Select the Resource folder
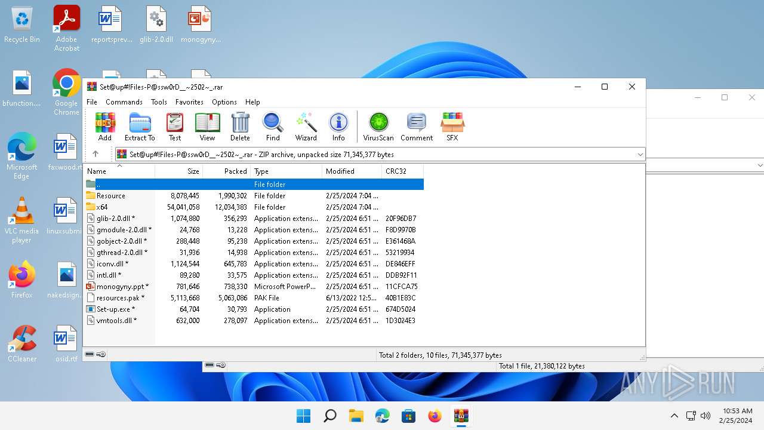The height and width of the screenshot is (430, 764). pyautogui.click(x=254, y=196)
